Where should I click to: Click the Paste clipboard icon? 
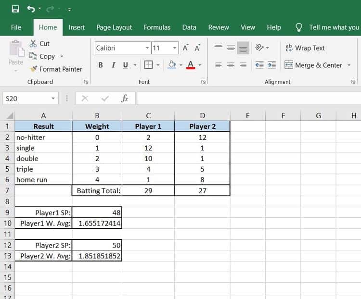click(16, 48)
